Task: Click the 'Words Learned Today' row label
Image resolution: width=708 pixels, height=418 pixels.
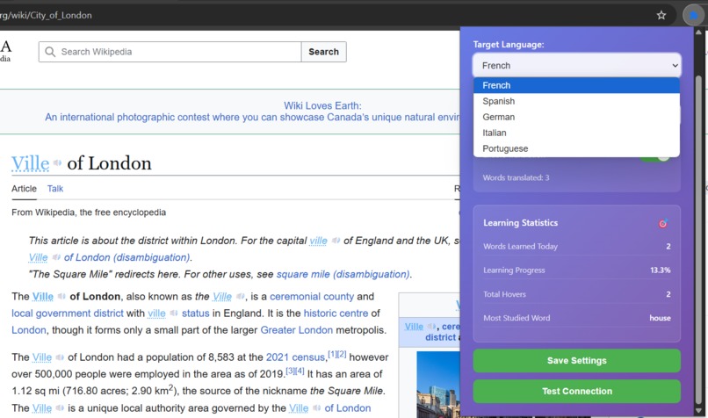Action: coord(520,247)
